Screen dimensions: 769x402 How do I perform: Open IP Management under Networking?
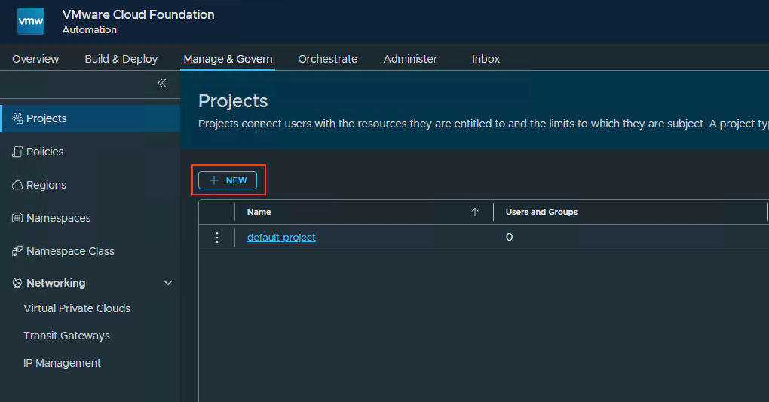[63, 363]
